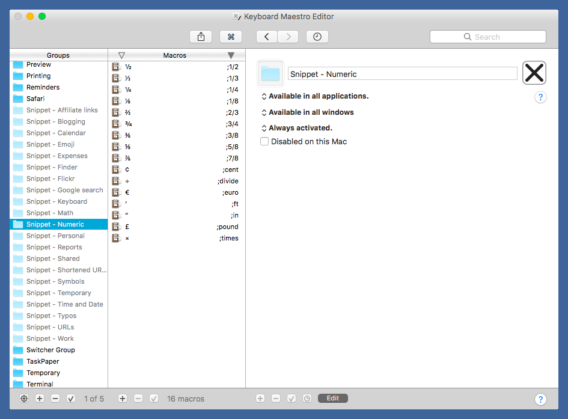The height and width of the screenshot is (419, 568).
Task: Select the Snippet - Math group
Action: click(x=58, y=213)
